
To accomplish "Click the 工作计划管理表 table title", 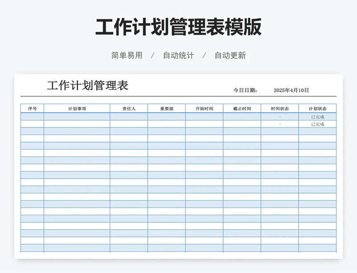I will coord(87,84).
